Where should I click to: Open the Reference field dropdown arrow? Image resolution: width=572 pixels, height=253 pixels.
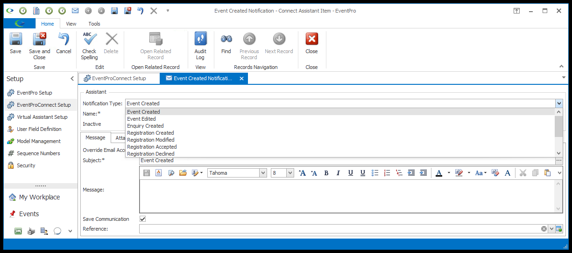pos(551,229)
